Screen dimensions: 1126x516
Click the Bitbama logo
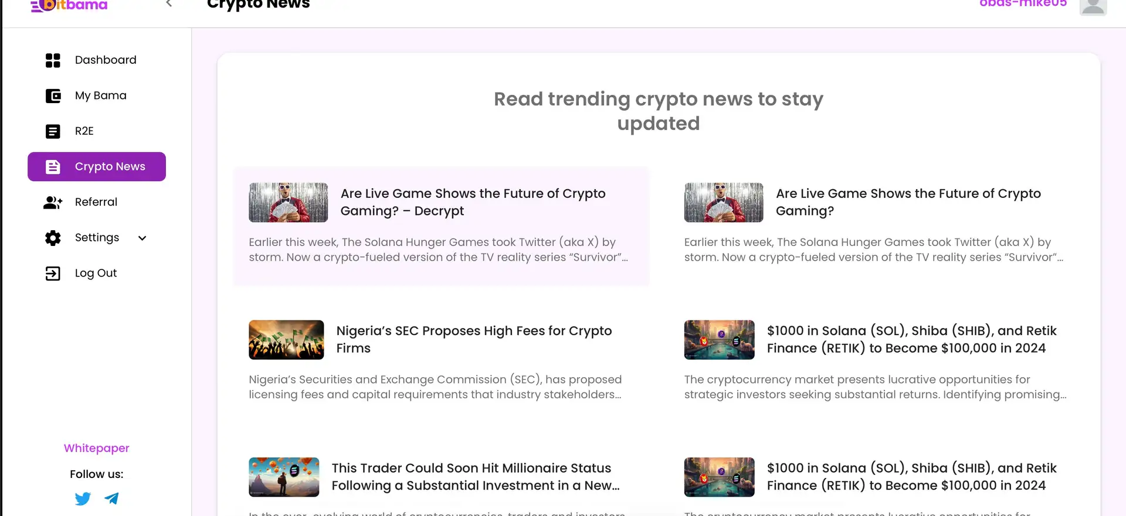point(69,5)
